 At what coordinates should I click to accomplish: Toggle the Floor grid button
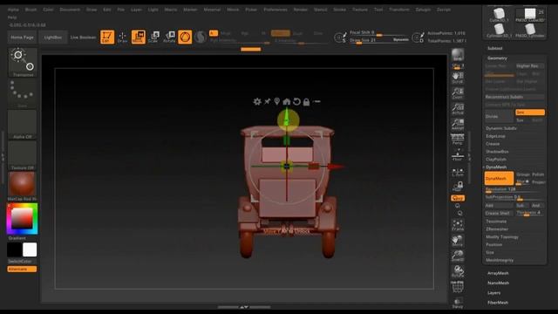(458, 155)
